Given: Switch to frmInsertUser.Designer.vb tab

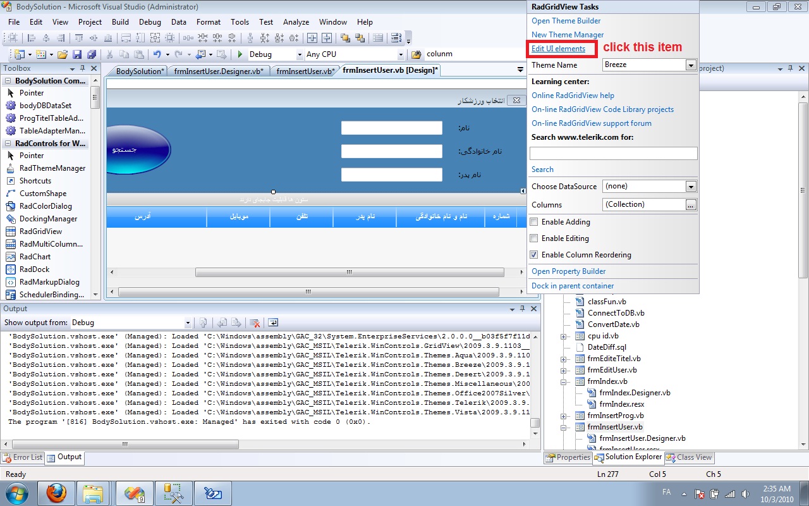Looking at the screenshot, I should 219,71.
